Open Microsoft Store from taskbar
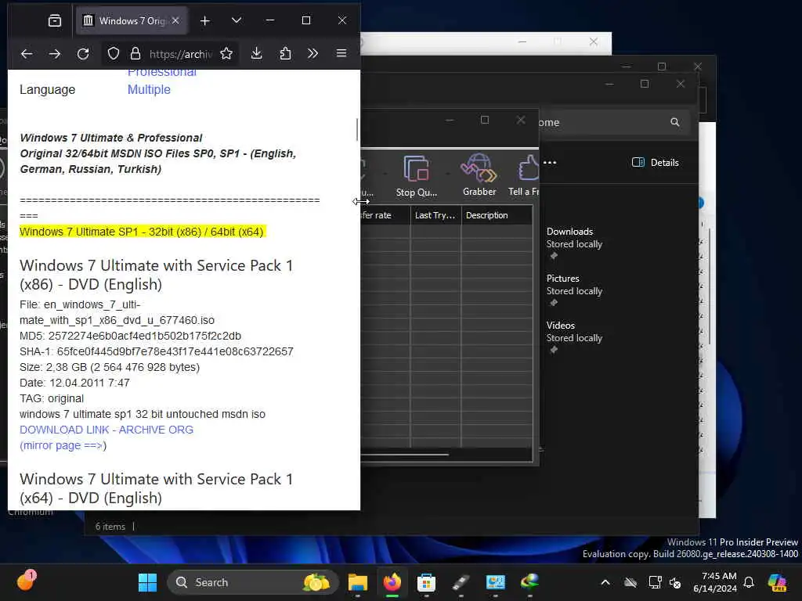 pos(426,582)
